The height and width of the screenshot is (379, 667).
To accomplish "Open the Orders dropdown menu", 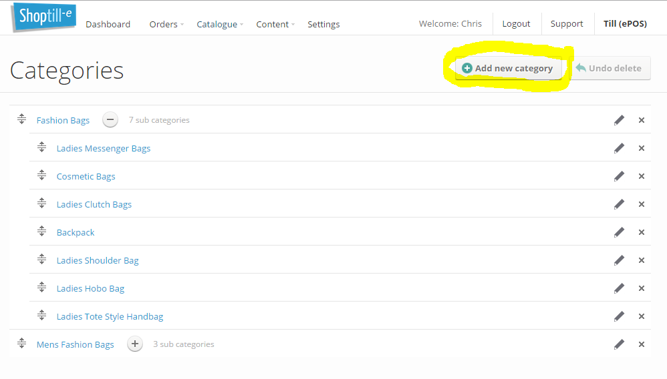I will 166,24.
